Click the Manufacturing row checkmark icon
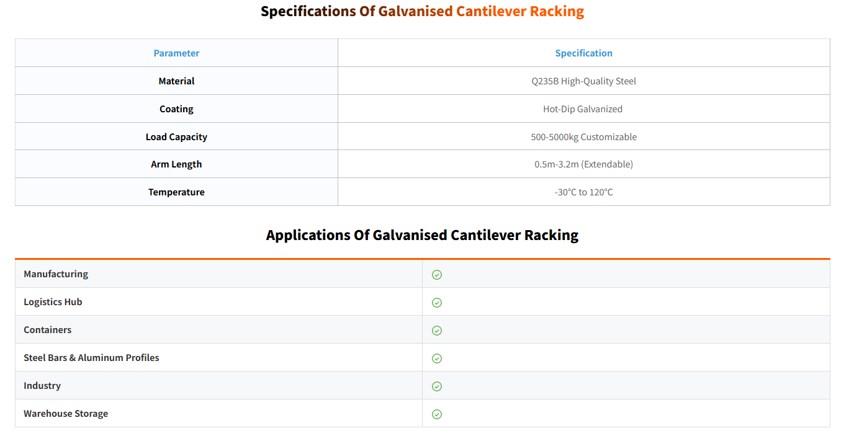This screenshot has width=849, height=441. point(437,275)
